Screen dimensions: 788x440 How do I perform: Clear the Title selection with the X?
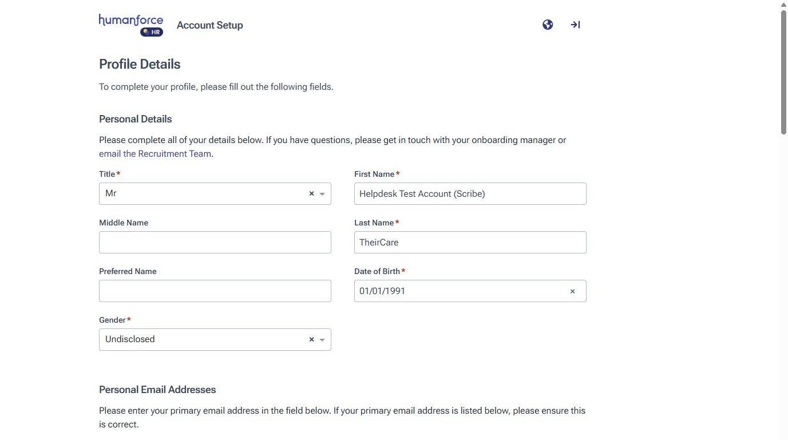[x=311, y=194]
